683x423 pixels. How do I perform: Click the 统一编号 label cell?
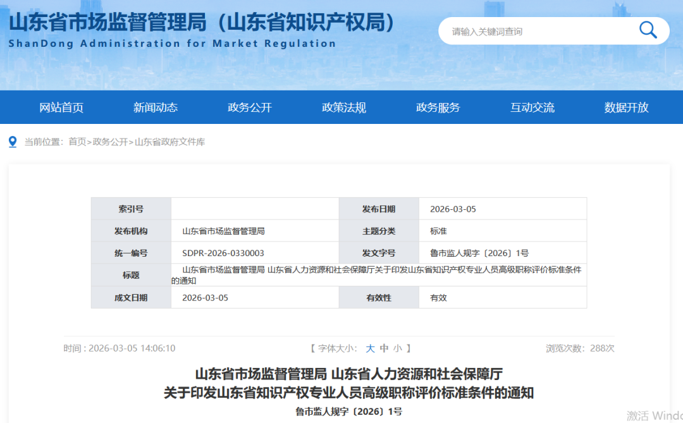click(x=131, y=253)
